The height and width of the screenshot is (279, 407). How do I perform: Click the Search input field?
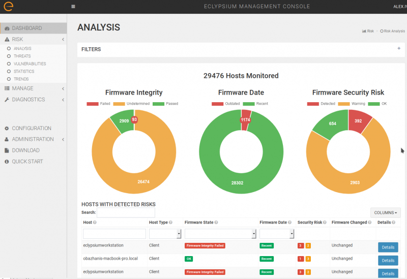(x=126, y=212)
